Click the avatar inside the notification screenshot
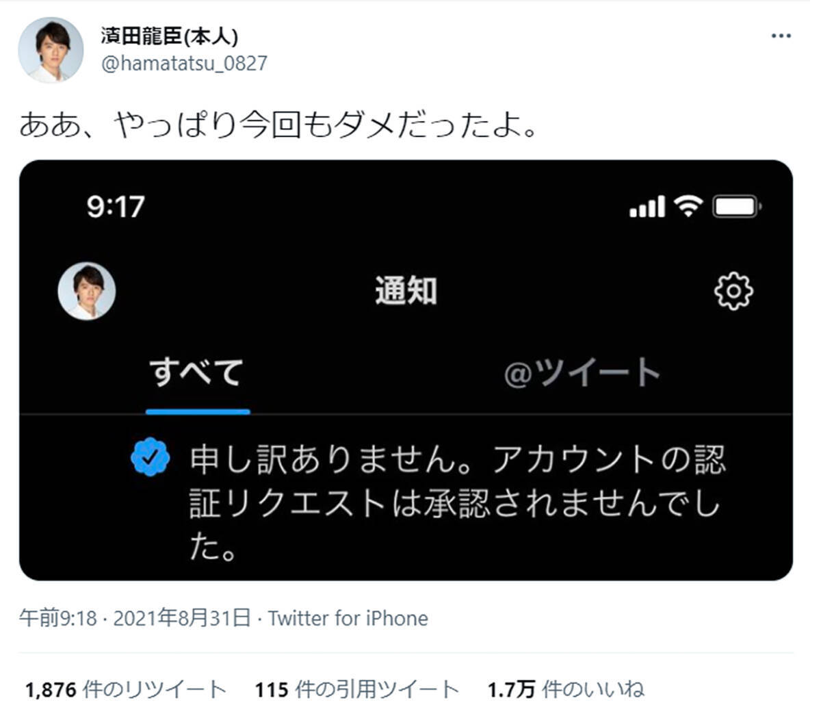821x716 pixels. pos(86,291)
